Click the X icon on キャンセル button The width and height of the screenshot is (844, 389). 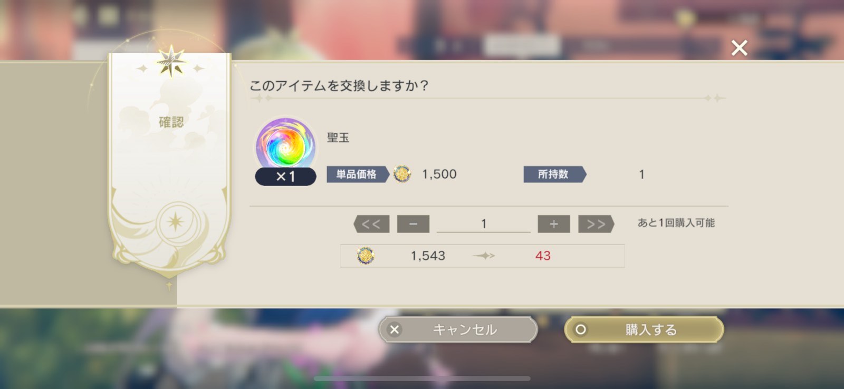[x=395, y=329]
